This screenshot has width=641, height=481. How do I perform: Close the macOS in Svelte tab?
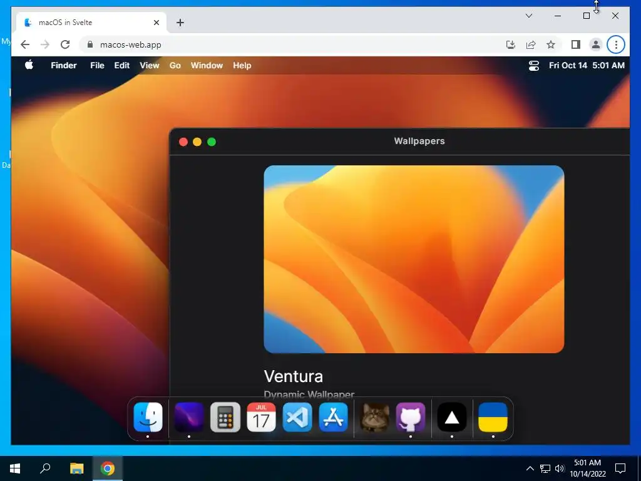click(x=156, y=23)
